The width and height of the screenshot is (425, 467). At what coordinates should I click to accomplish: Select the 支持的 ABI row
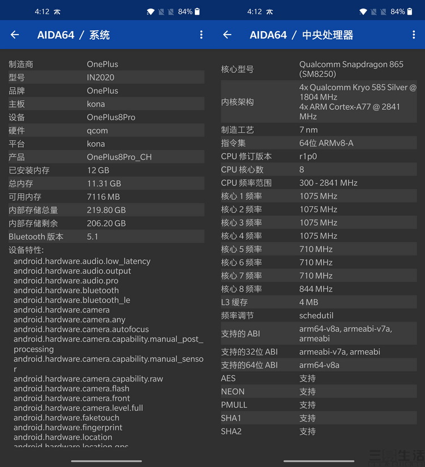click(x=319, y=333)
